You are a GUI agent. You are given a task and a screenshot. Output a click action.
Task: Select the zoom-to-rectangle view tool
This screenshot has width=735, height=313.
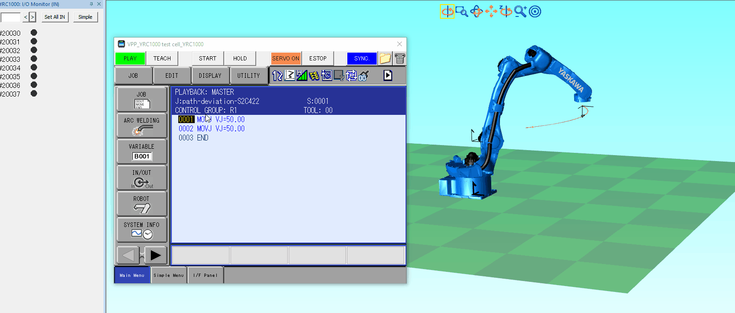[461, 11]
